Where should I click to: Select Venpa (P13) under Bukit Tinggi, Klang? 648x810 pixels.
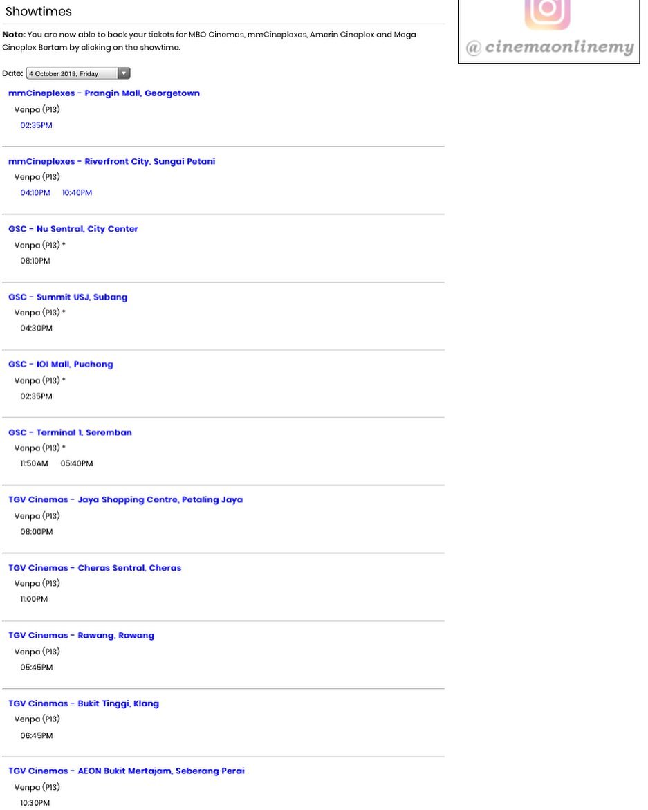[37, 719]
